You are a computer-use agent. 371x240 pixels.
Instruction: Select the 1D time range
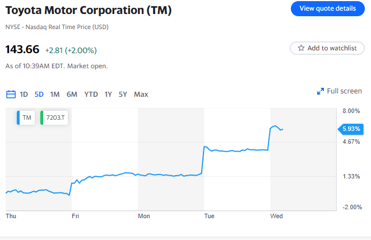tap(24, 94)
